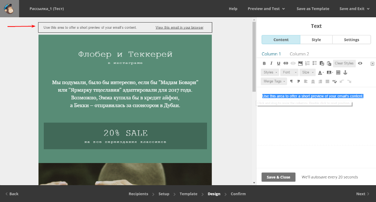Click inside the highlighted text editor content

pyautogui.click(x=313, y=96)
